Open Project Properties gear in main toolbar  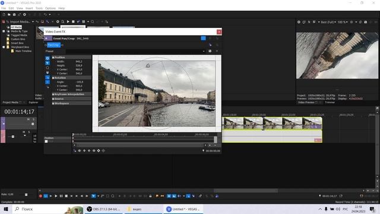click(24, 14)
